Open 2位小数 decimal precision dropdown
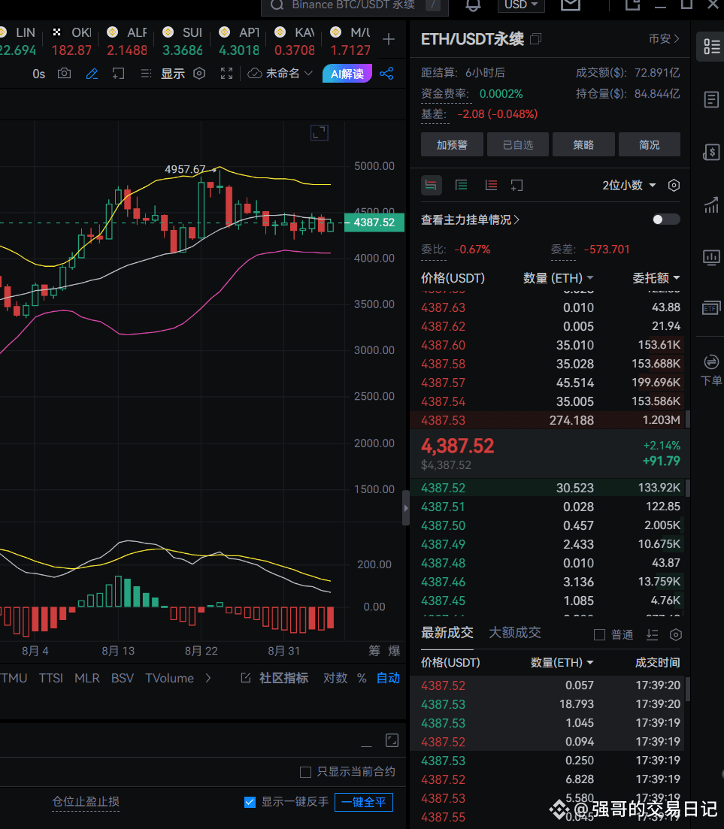The height and width of the screenshot is (829, 724). pos(629,185)
